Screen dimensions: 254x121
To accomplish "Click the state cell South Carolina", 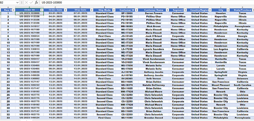I will pos(242,85).
